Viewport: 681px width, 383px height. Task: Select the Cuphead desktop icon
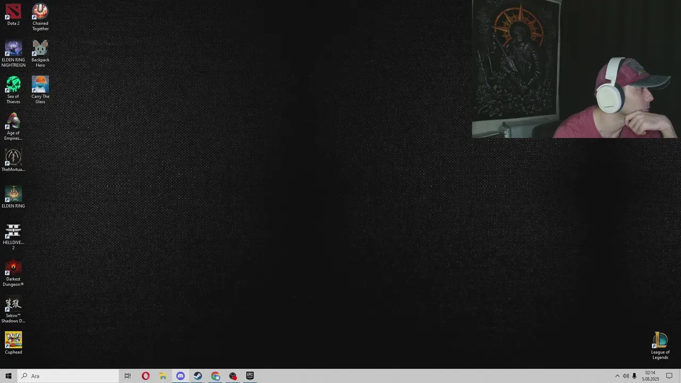(x=13, y=343)
